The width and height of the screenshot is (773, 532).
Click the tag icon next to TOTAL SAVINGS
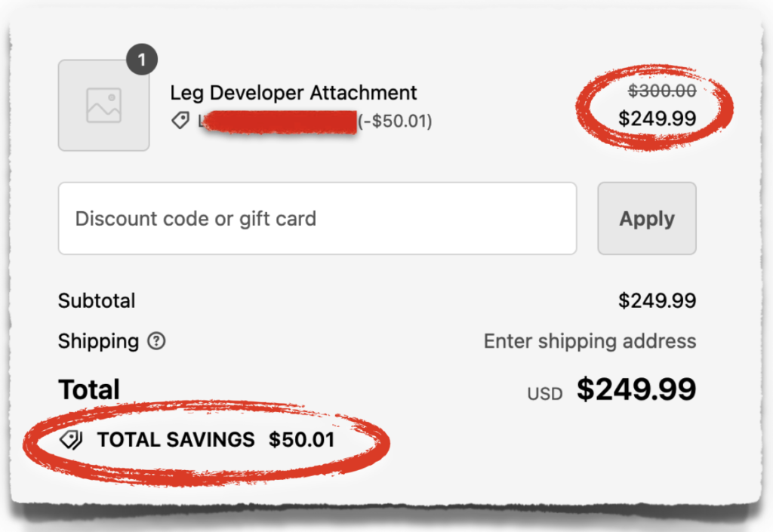coord(72,439)
